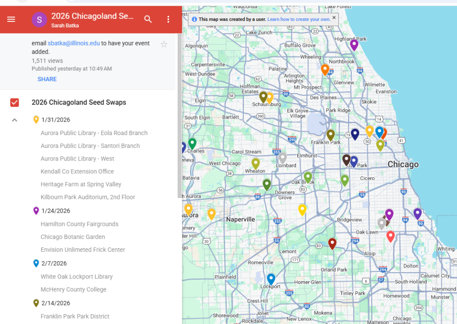This screenshot has width=457, height=324.
Task: Close the 'map was created by a user' notice
Action: pos(334,18)
